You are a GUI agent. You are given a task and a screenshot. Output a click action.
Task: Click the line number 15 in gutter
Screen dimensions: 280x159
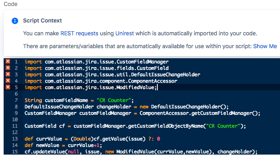[x=15, y=151]
